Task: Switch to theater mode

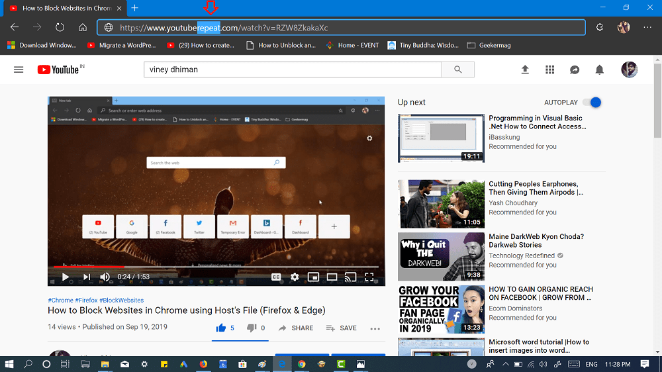Action: (332, 277)
